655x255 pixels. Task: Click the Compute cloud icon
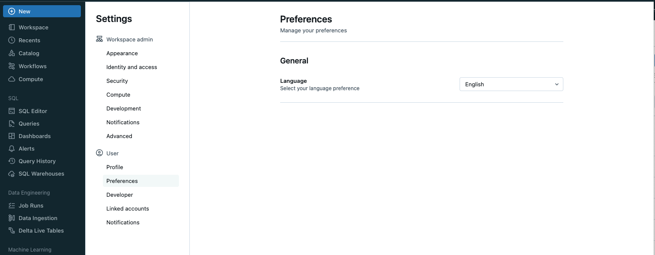pos(12,79)
